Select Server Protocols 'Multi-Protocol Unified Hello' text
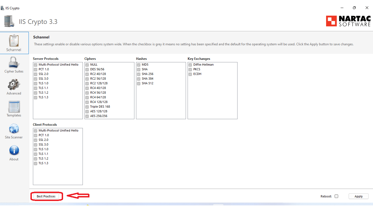The height and width of the screenshot is (215, 373). click(58, 65)
